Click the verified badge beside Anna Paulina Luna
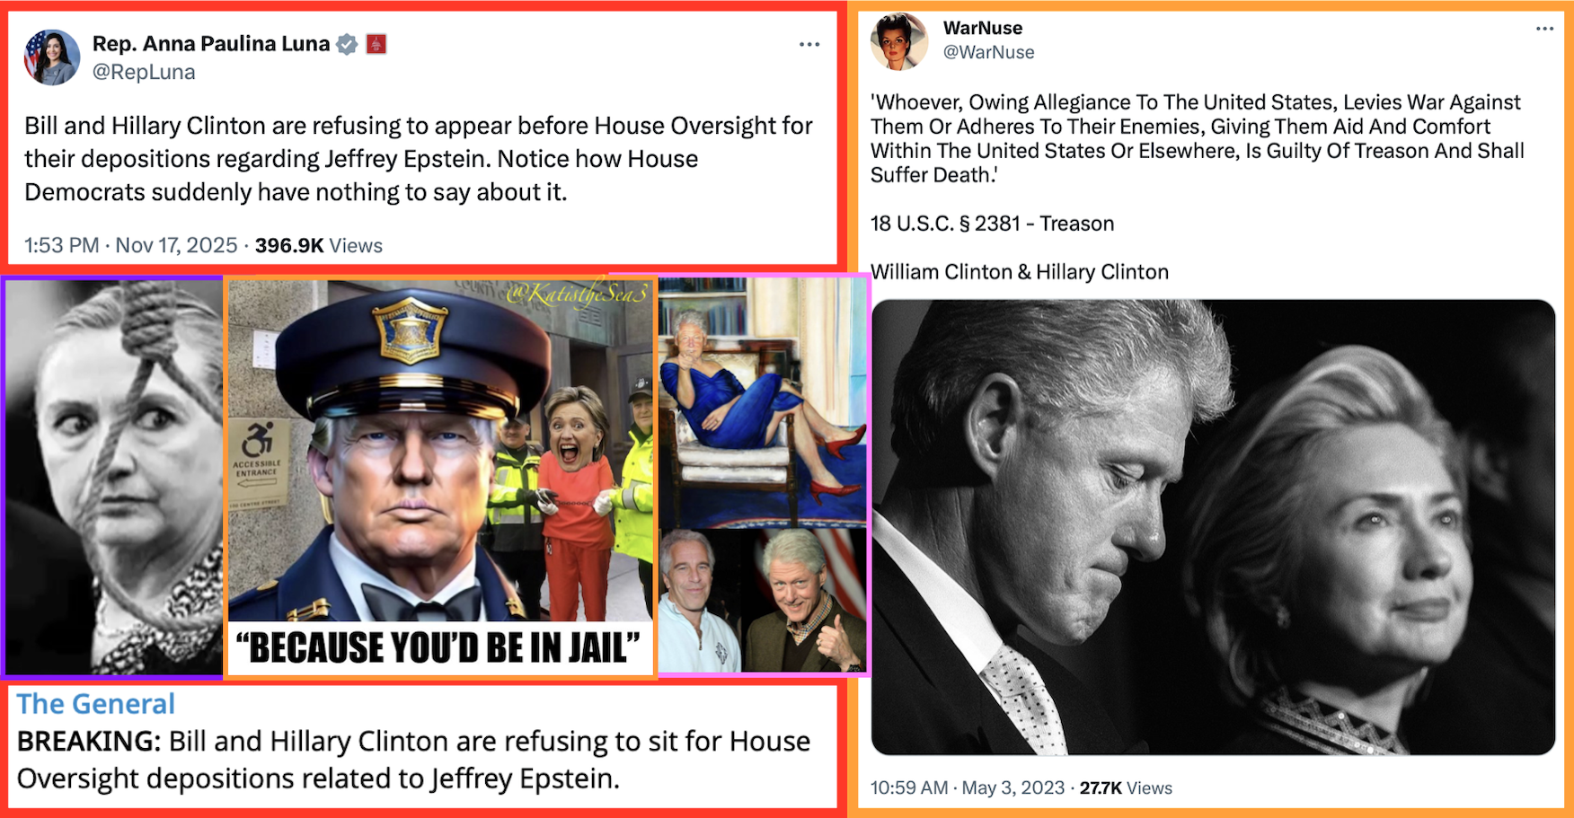Viewport: 1574px width, 818px height. (x=347, y=44)
